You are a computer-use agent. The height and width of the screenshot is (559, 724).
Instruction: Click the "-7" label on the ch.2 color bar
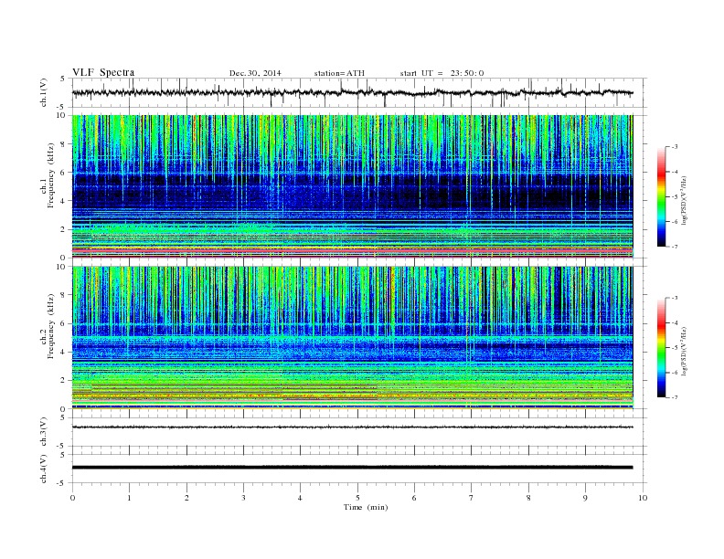pos(675,397)
